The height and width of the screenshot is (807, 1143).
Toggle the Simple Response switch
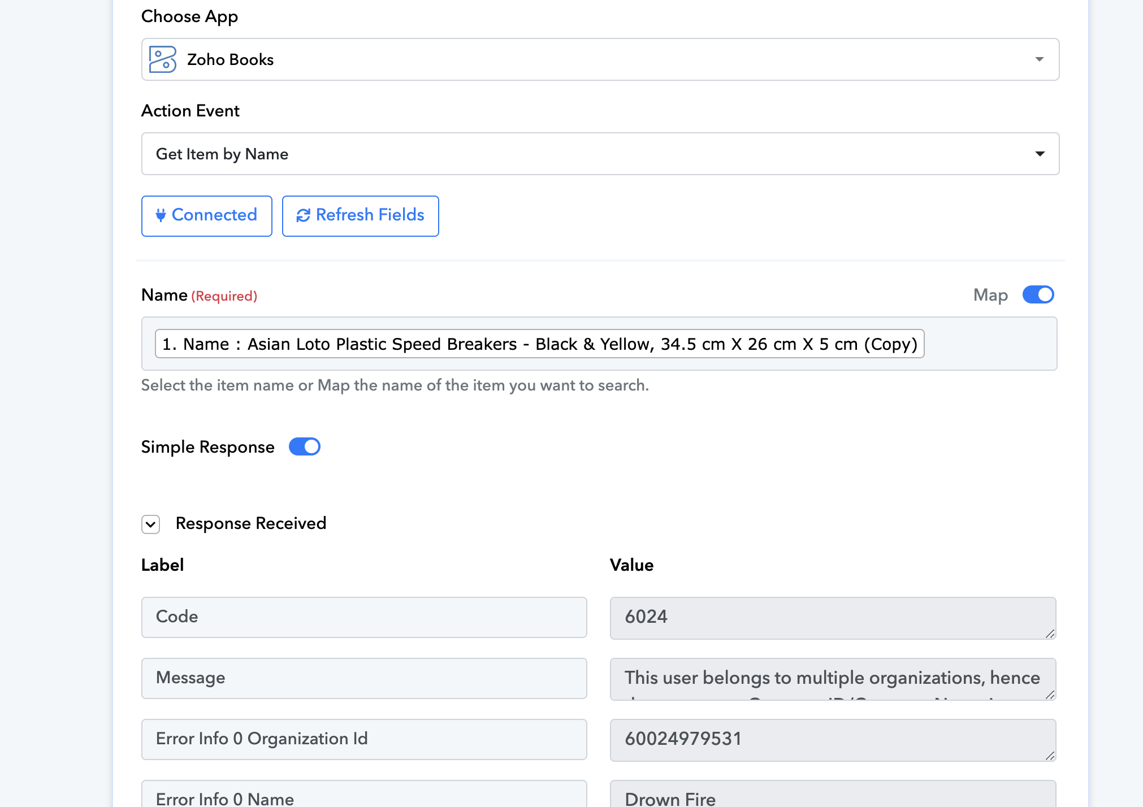pyautogui.click(x=304, y=446)
